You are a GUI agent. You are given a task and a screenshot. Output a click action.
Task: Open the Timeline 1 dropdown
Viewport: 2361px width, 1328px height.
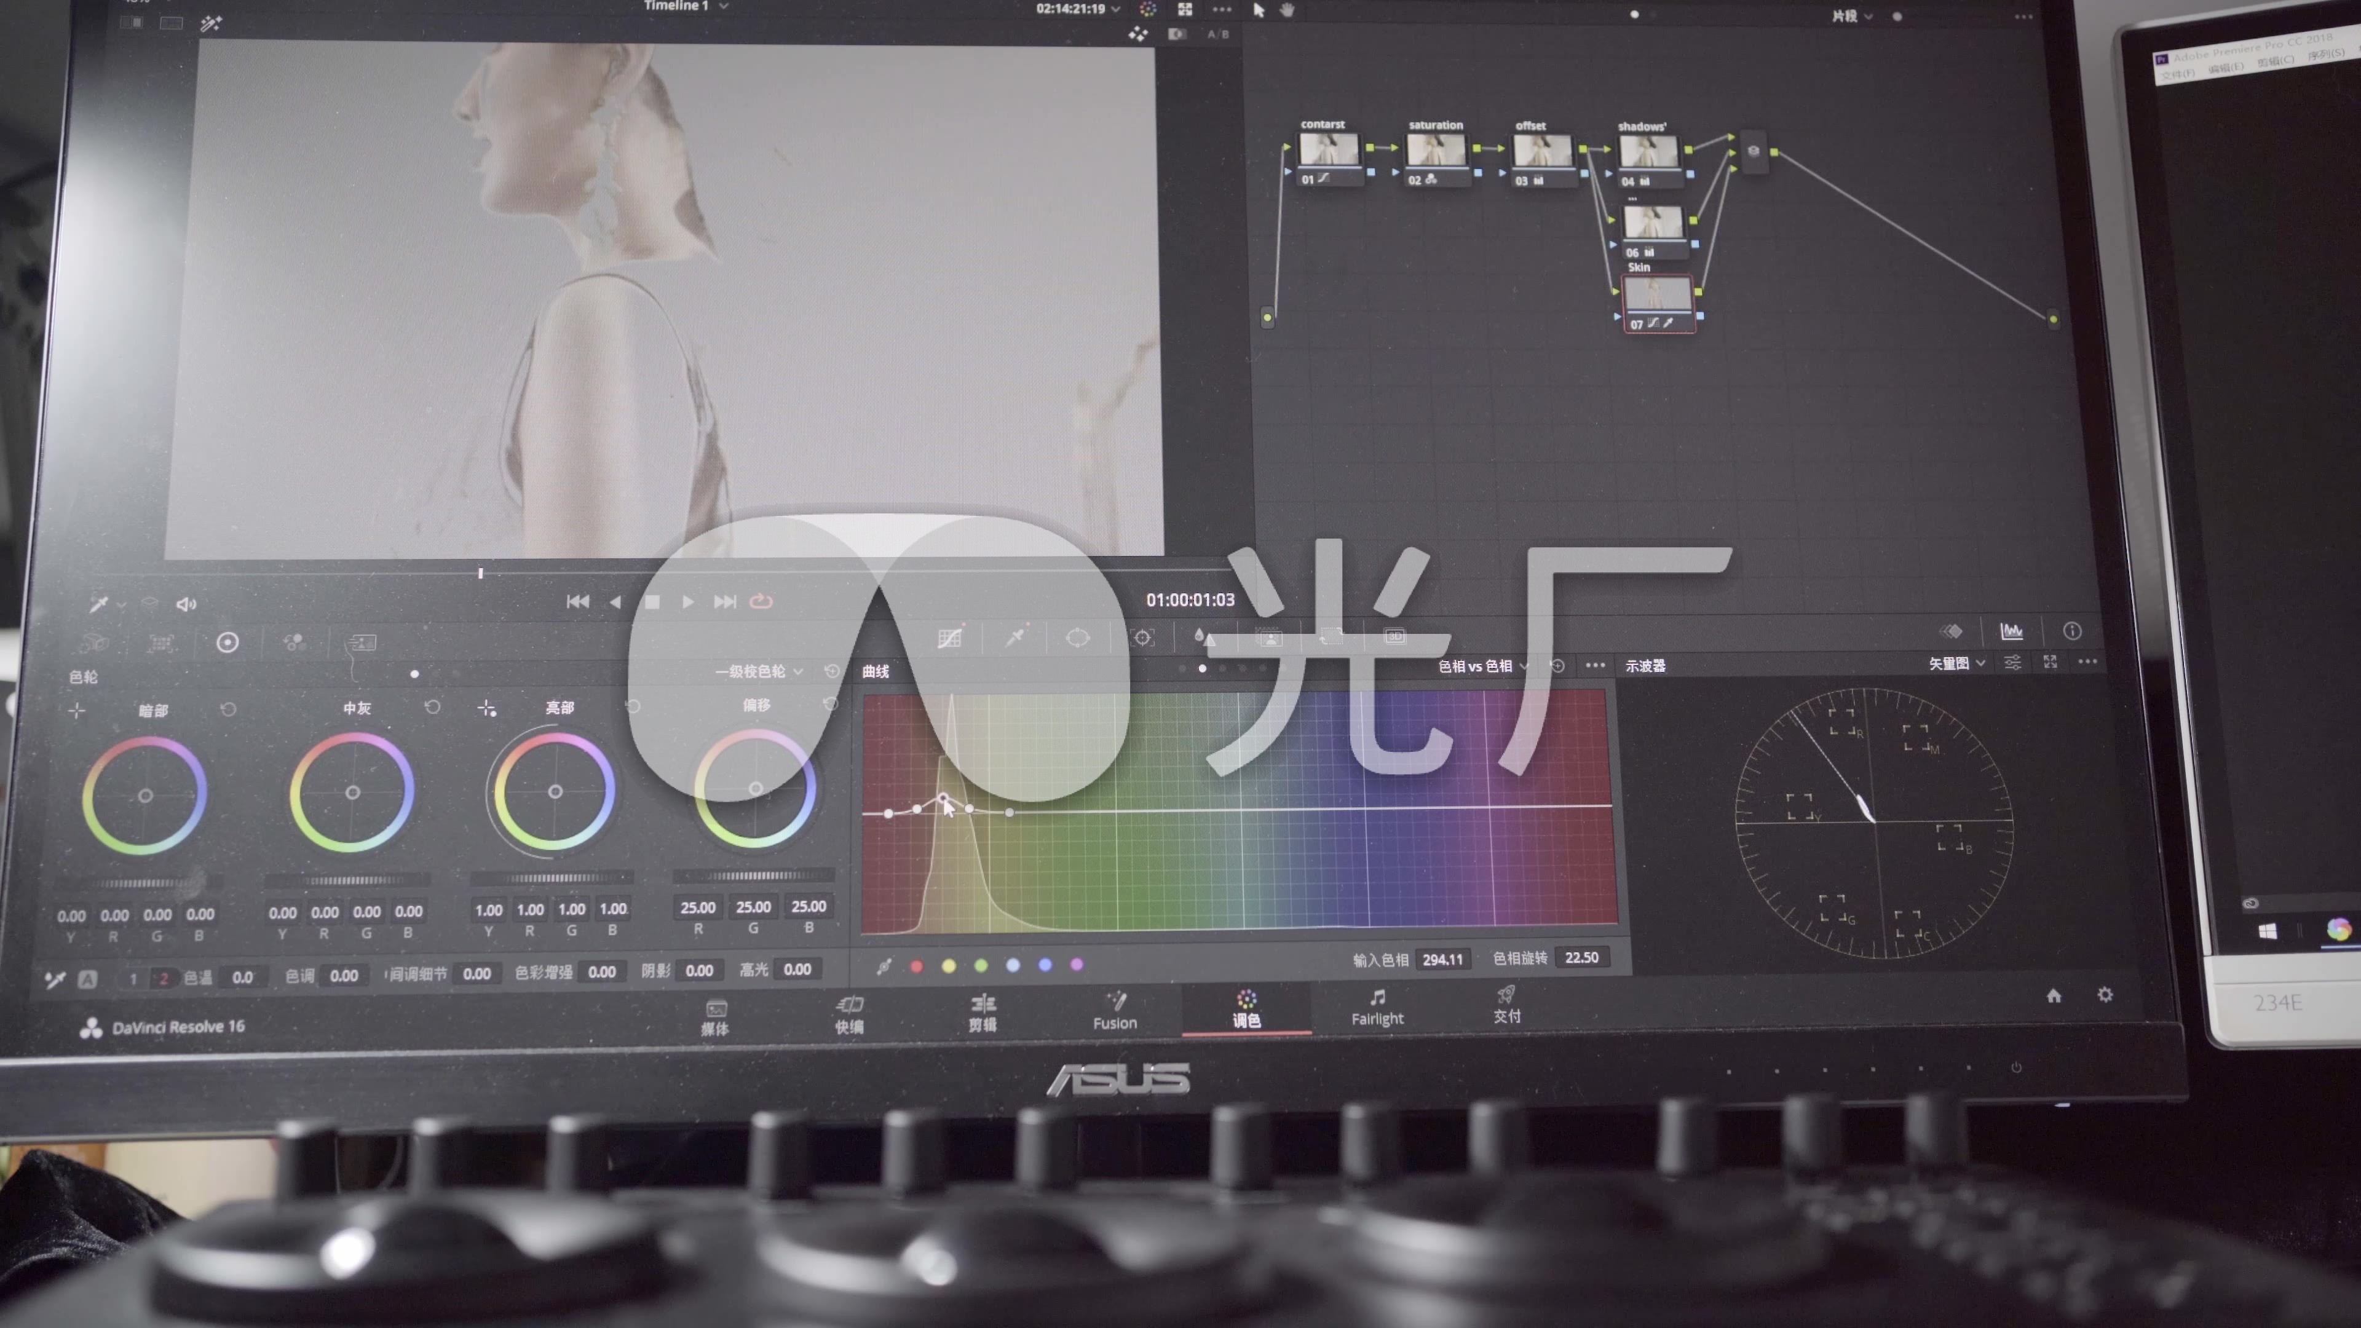tap(686, 6)
